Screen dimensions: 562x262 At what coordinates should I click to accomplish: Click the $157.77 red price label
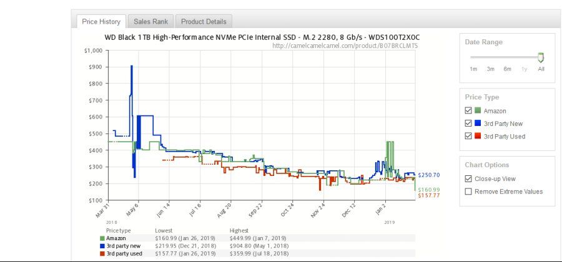tap(428, 195)
